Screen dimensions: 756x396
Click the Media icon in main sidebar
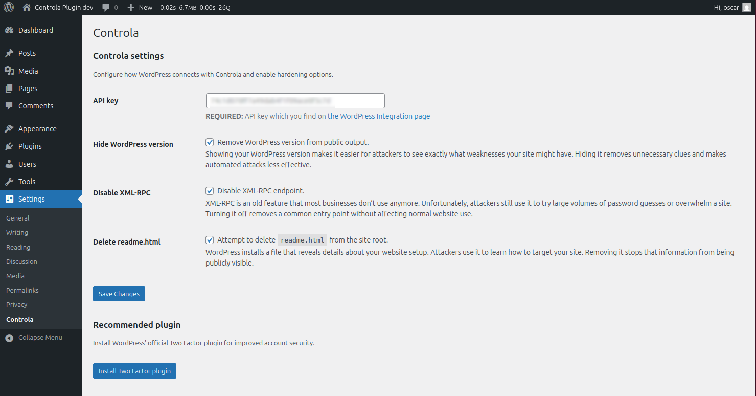tap(9, 71)
